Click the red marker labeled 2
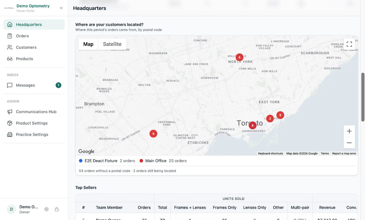365x220 pixels. pyautogui.click(x=270, y=119)
